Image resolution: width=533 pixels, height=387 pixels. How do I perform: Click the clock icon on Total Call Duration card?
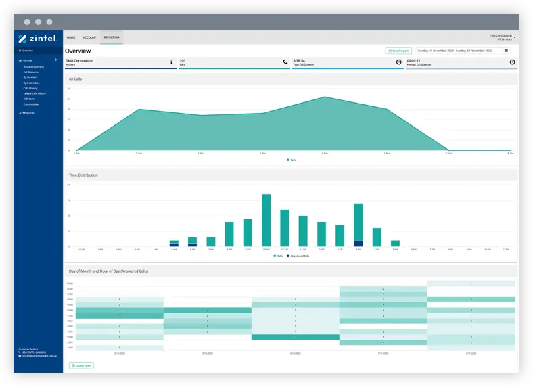coord(398,62)
